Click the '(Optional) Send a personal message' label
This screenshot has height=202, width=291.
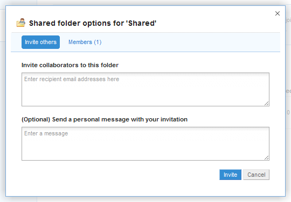[105, 119]
